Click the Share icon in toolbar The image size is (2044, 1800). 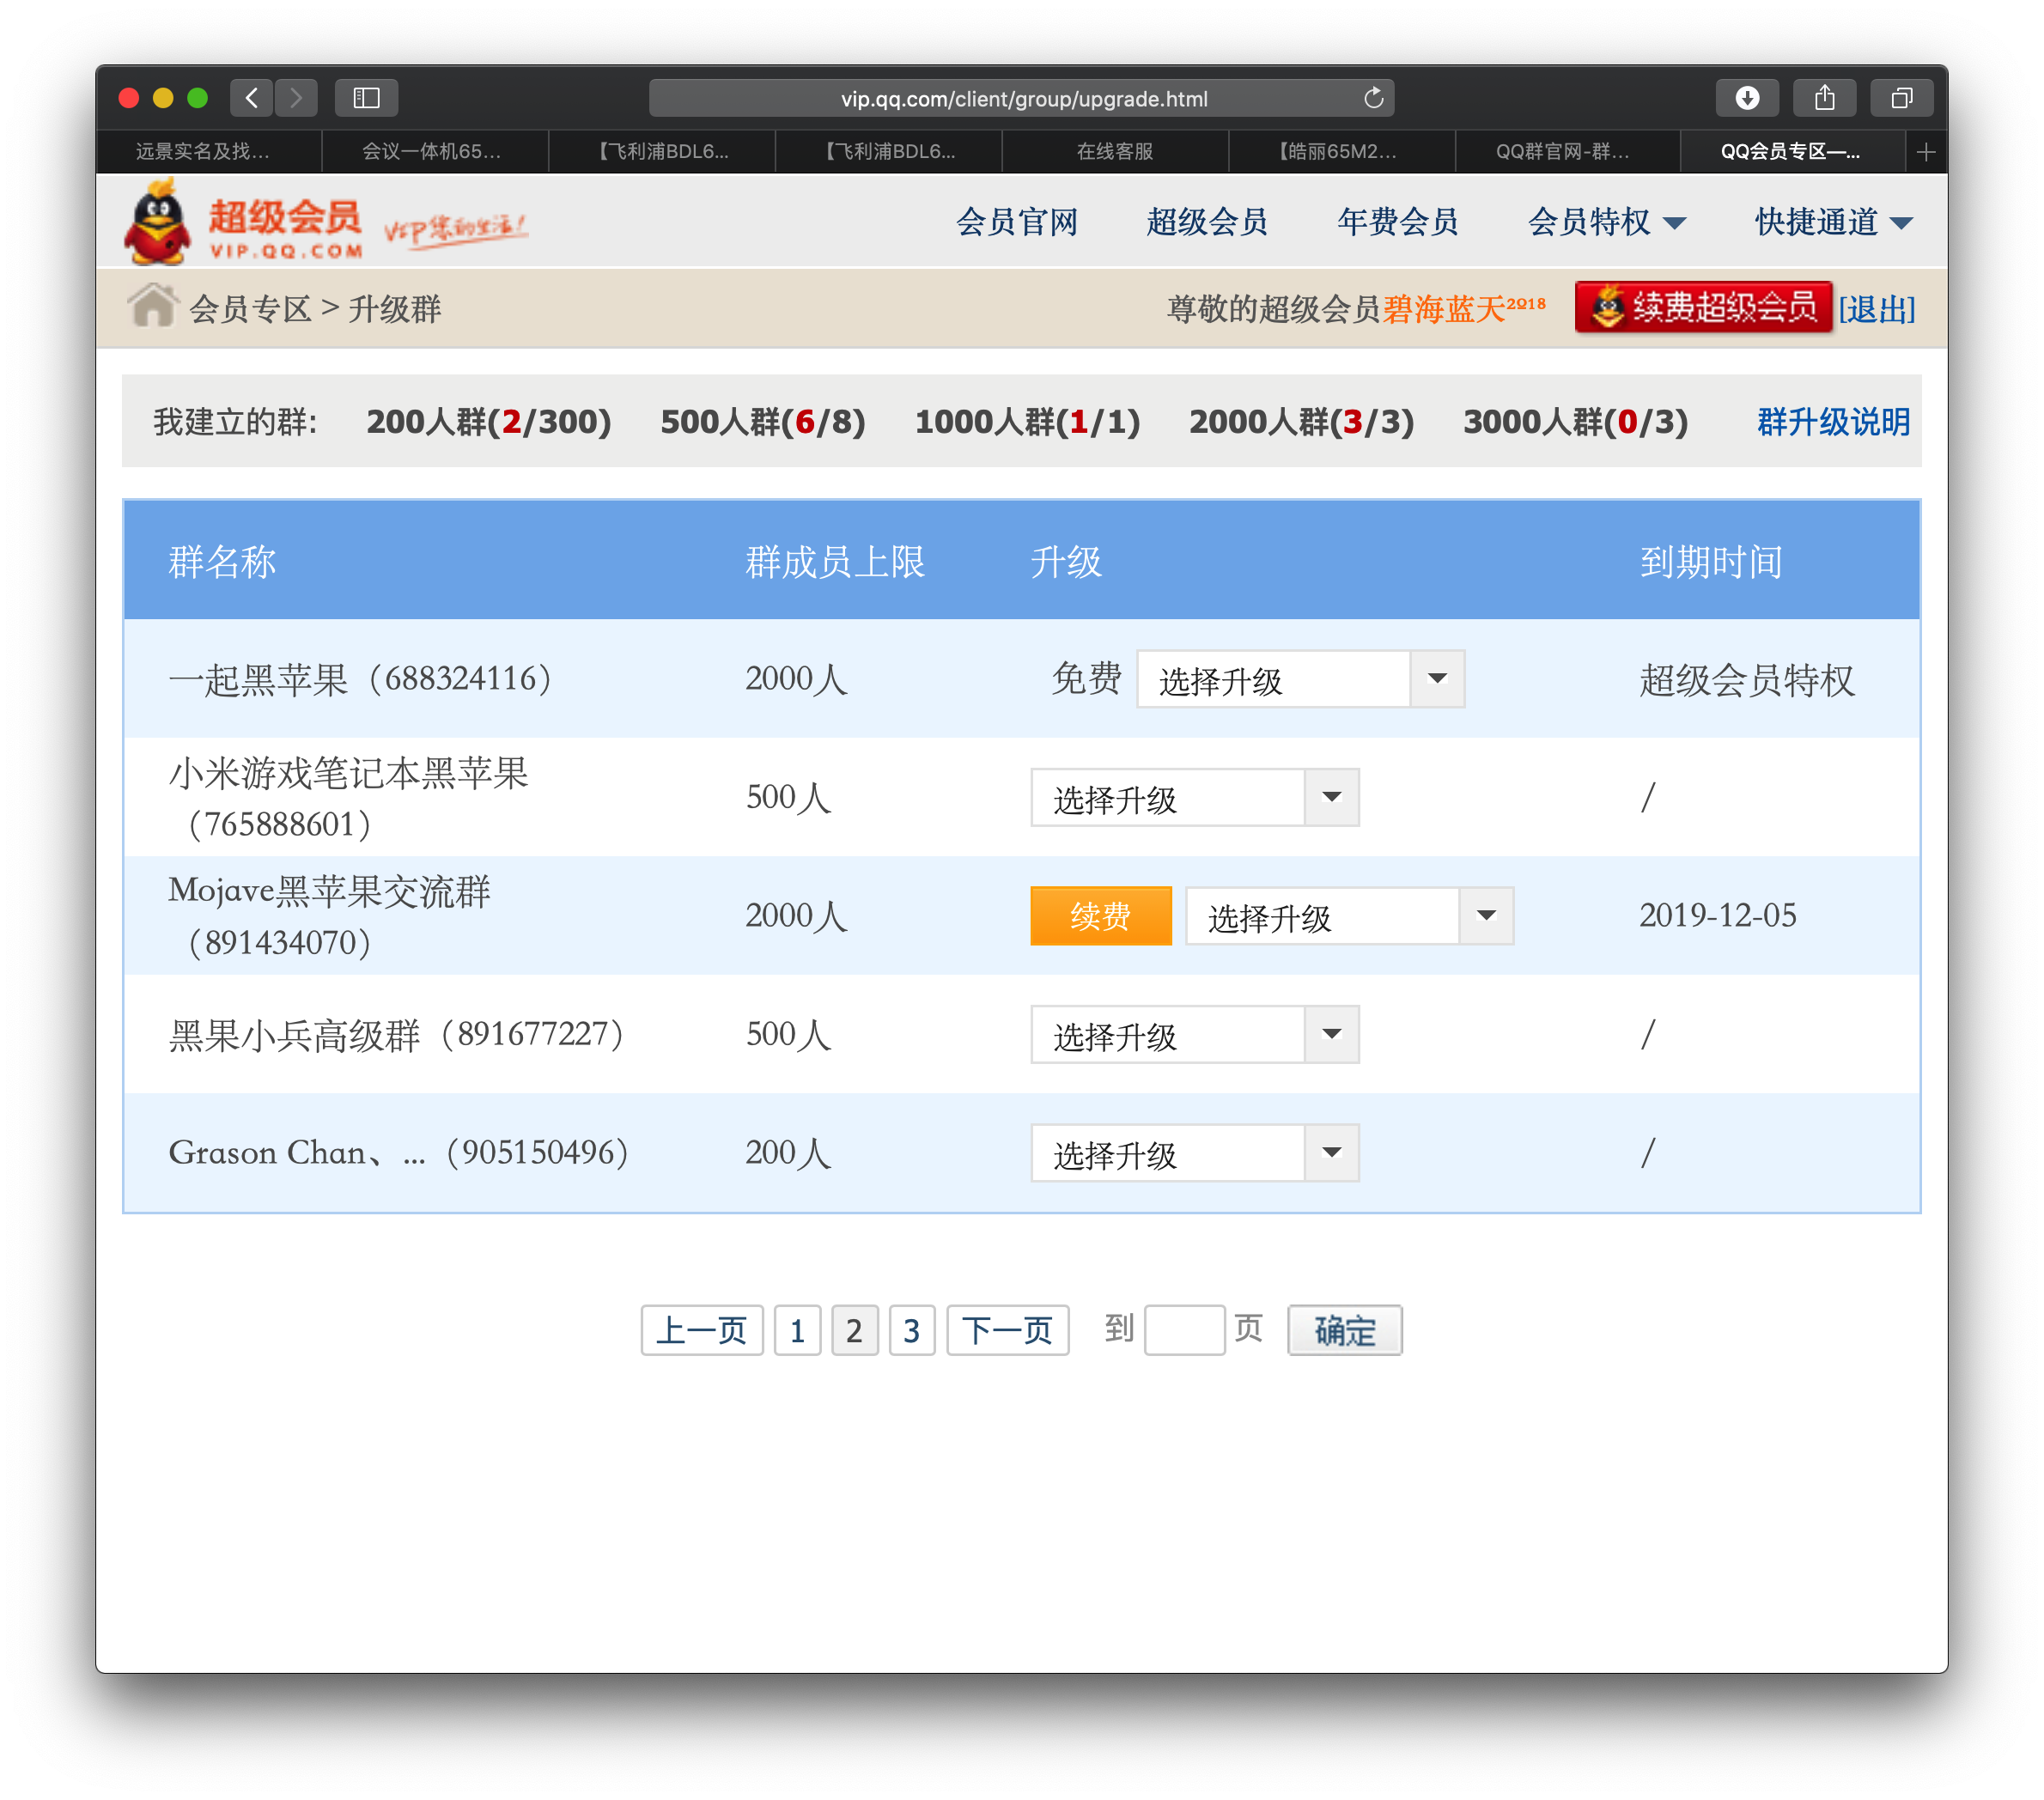pyautogui.click(x=1824, y=97)
